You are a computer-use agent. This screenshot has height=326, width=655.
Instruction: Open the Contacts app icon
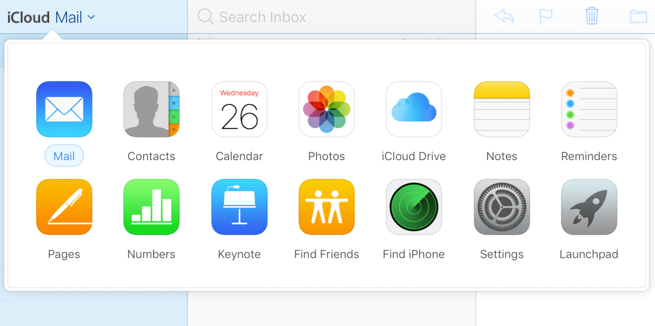(151, 109)
